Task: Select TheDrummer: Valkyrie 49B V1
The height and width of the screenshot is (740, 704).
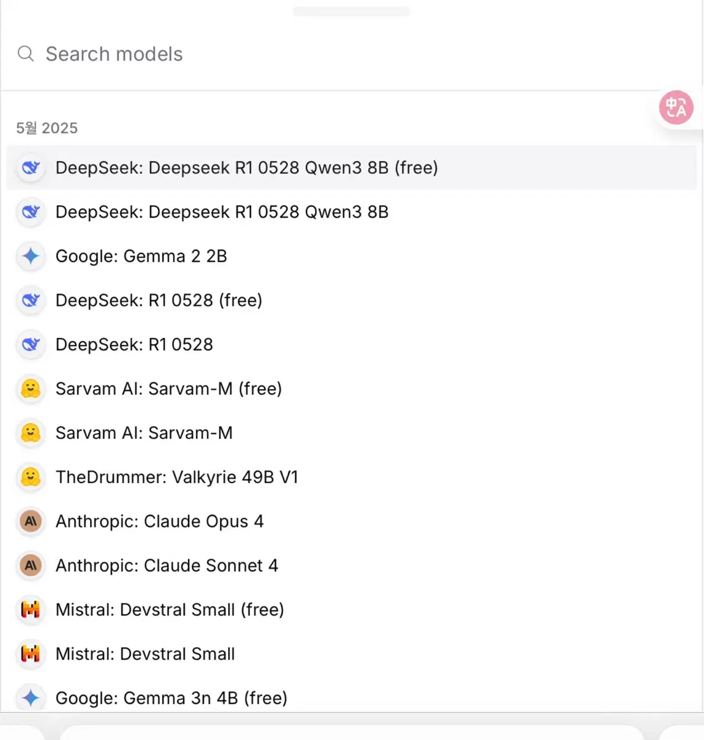Action: (351, 477)
